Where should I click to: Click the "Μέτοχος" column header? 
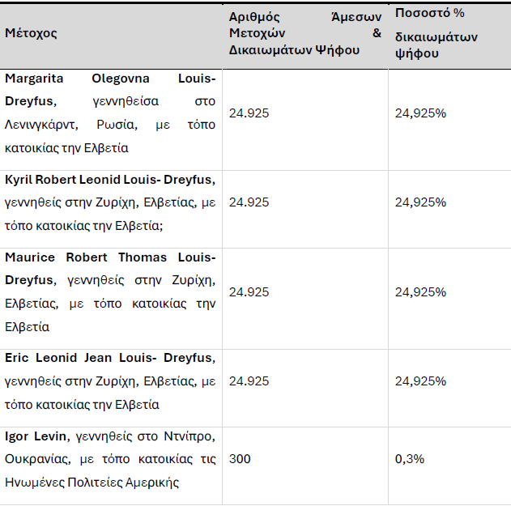[31, 33]
